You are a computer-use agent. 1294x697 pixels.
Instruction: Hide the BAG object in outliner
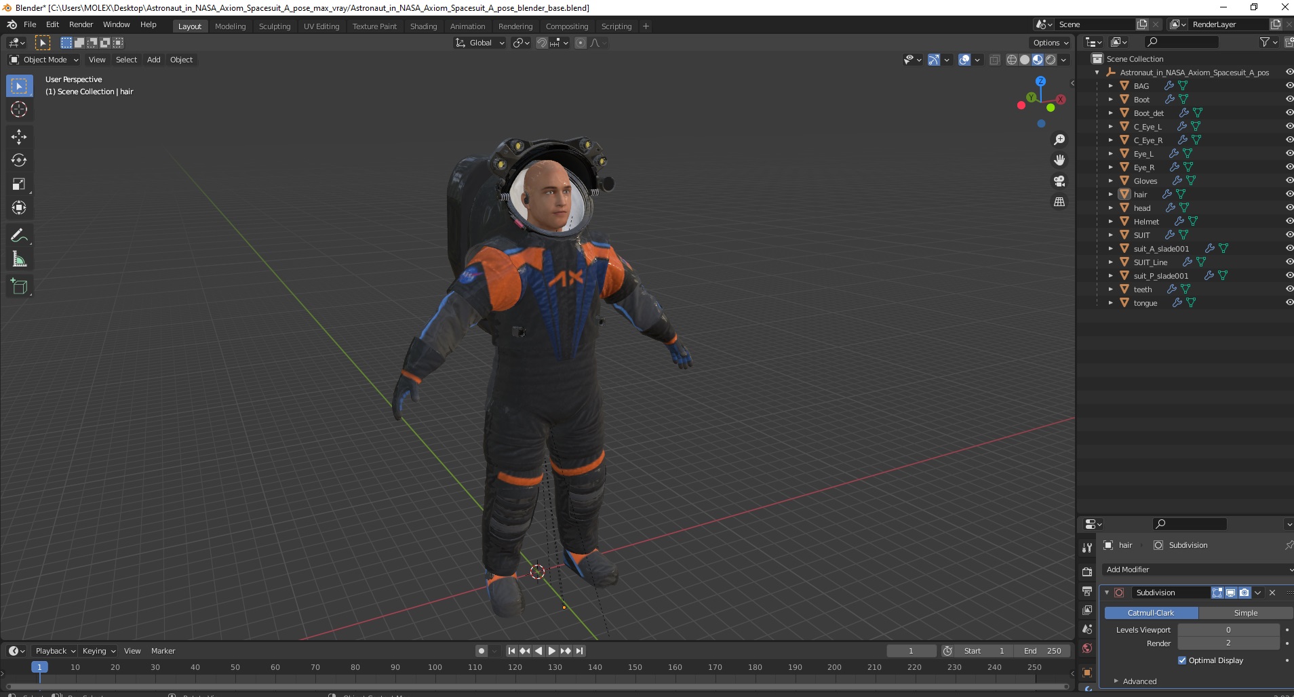1289,85
